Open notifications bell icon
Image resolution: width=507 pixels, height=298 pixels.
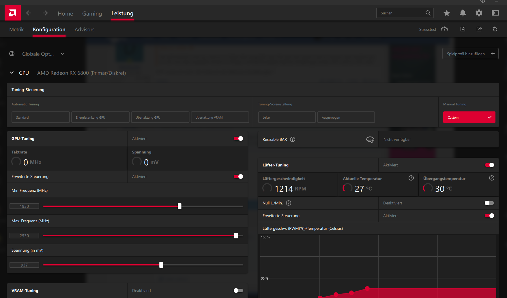(463, 13)
